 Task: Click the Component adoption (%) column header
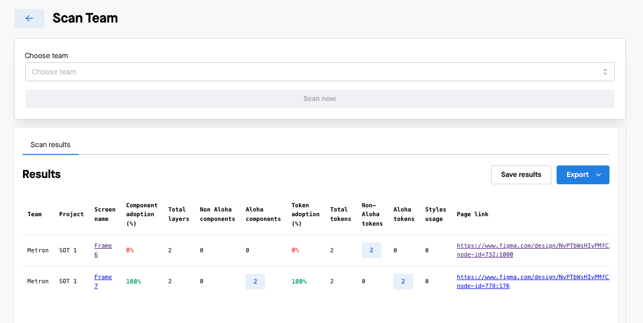click(141, 214)
